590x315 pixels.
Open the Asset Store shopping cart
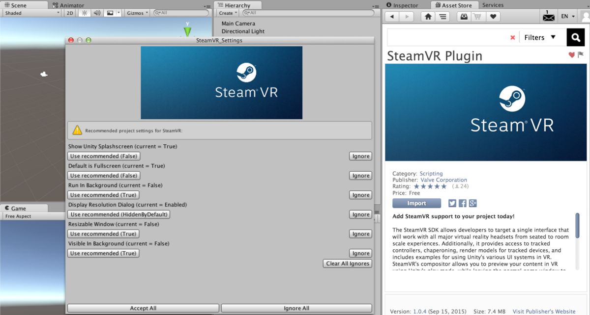tap(477, 16)
